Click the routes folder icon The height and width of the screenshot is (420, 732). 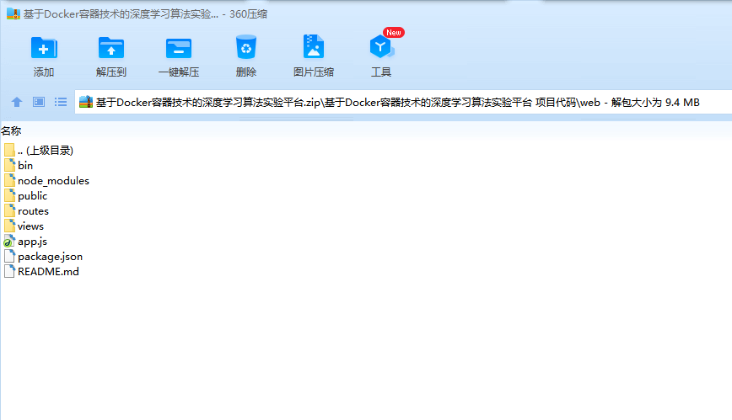[x=9, y=210]
